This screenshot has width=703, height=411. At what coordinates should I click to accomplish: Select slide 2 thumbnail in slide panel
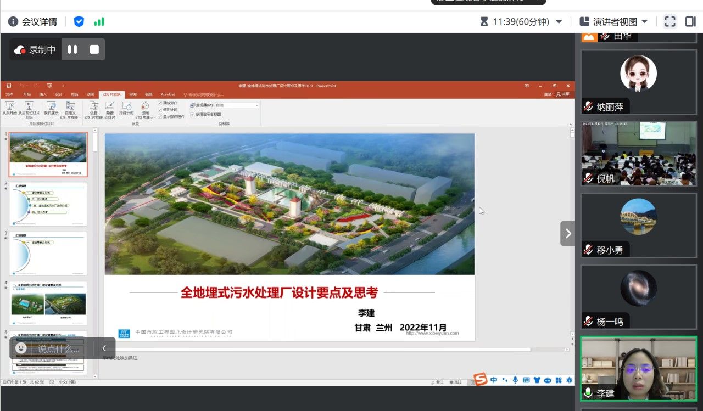(48, 204)
